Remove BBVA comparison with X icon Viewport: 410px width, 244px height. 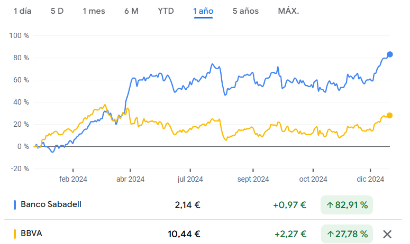coord(387,234)
